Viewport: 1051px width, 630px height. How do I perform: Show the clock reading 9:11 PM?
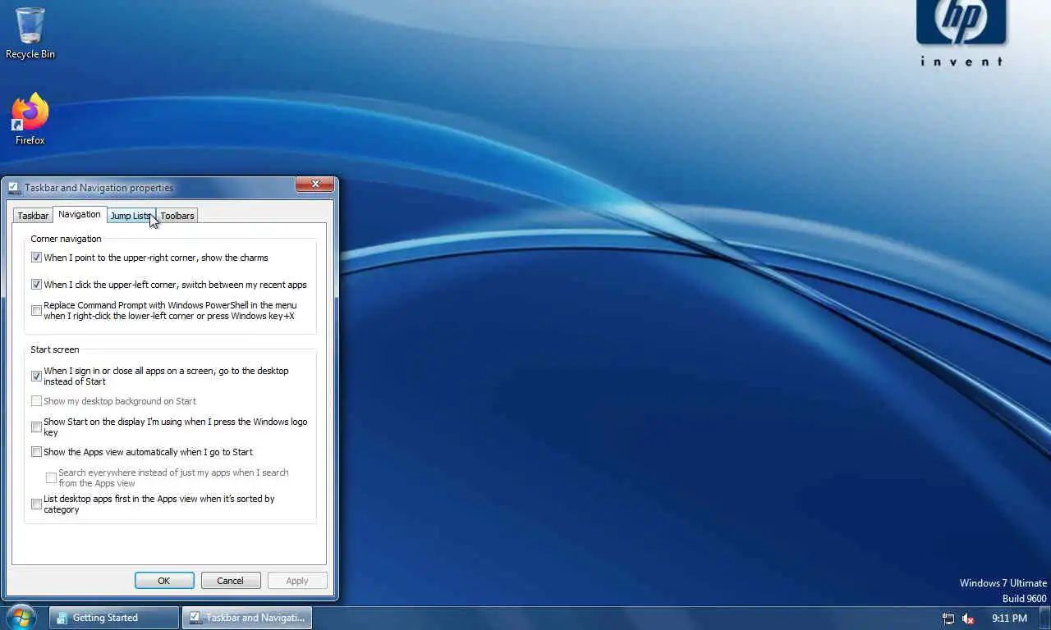(x=1009, y=619)
